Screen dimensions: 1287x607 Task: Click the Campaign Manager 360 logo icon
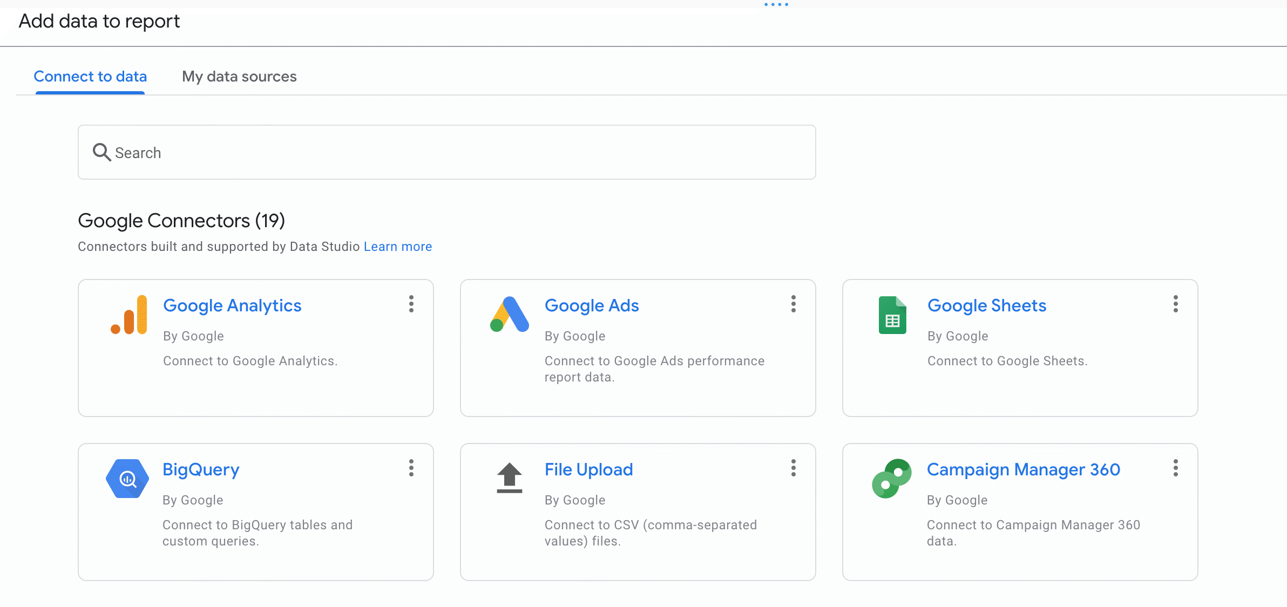point(891,479)
